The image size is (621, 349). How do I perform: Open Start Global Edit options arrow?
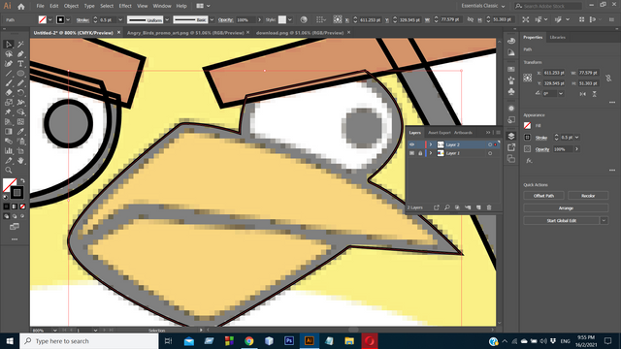(x=604, y=220)
